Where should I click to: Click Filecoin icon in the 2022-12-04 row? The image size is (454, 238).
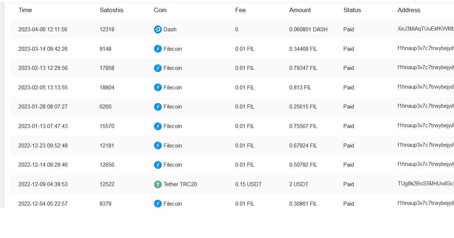coord(158,204)
